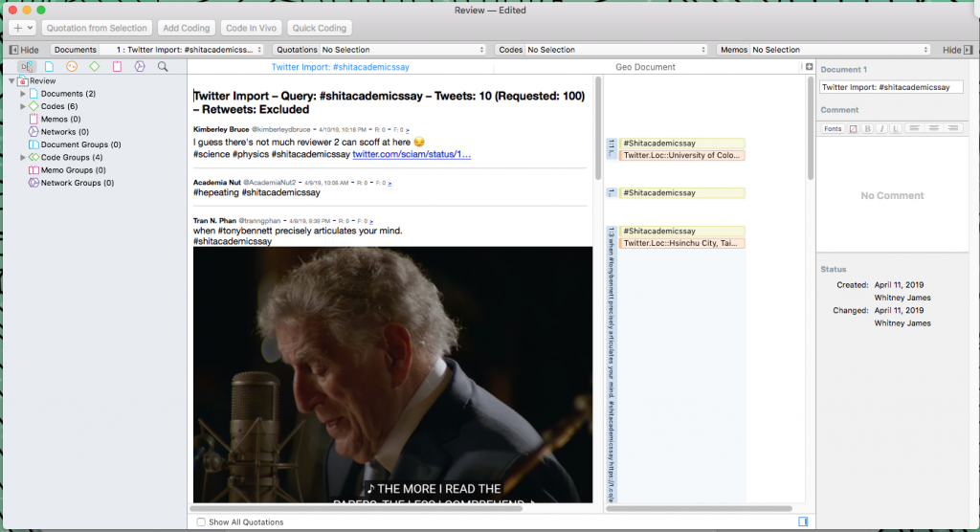This screenshot has height=532, width=980.
Task: Open the twitter.com/sciam/status link
Action: pyautogui.click(x=412, y=154)
